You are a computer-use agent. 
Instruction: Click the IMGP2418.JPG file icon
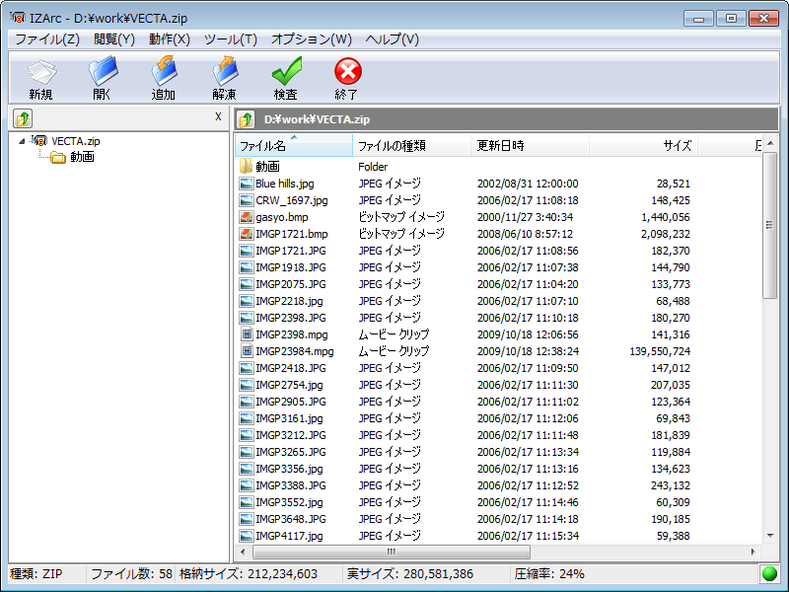pos(246,368)
